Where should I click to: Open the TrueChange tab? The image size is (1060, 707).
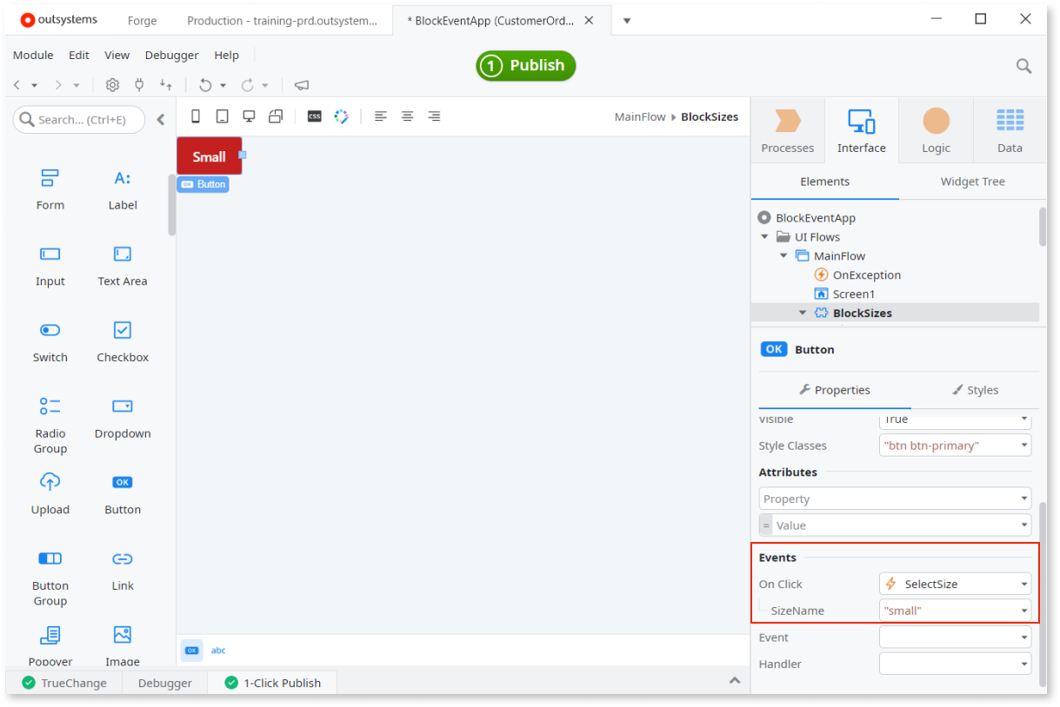tap(64, 683)
